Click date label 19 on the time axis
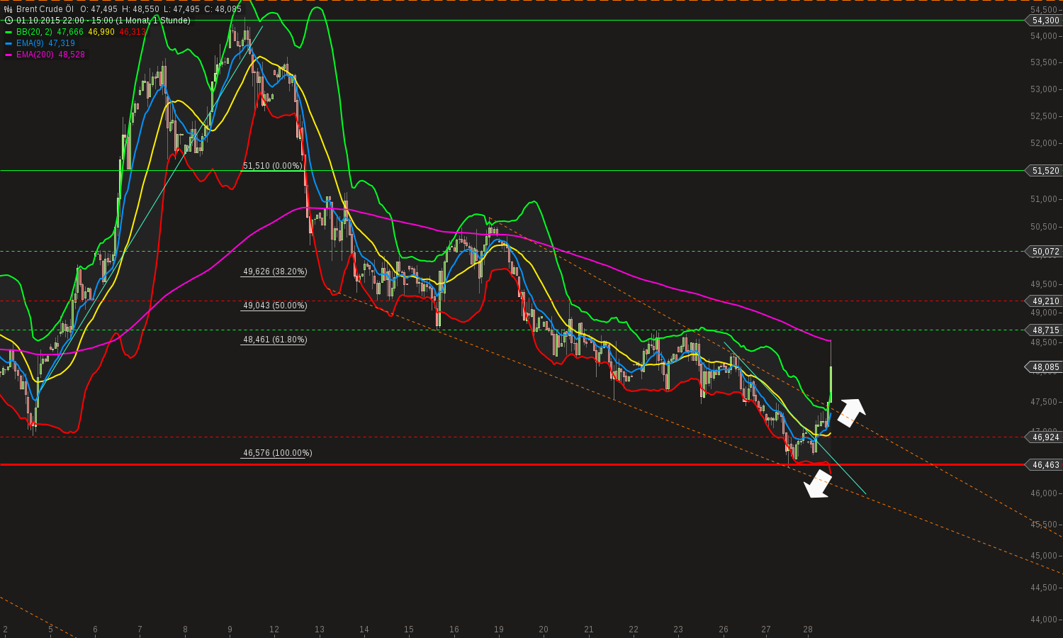This screenshot has width=1063, height=638. pyautogui.click(x=499, y=629)
